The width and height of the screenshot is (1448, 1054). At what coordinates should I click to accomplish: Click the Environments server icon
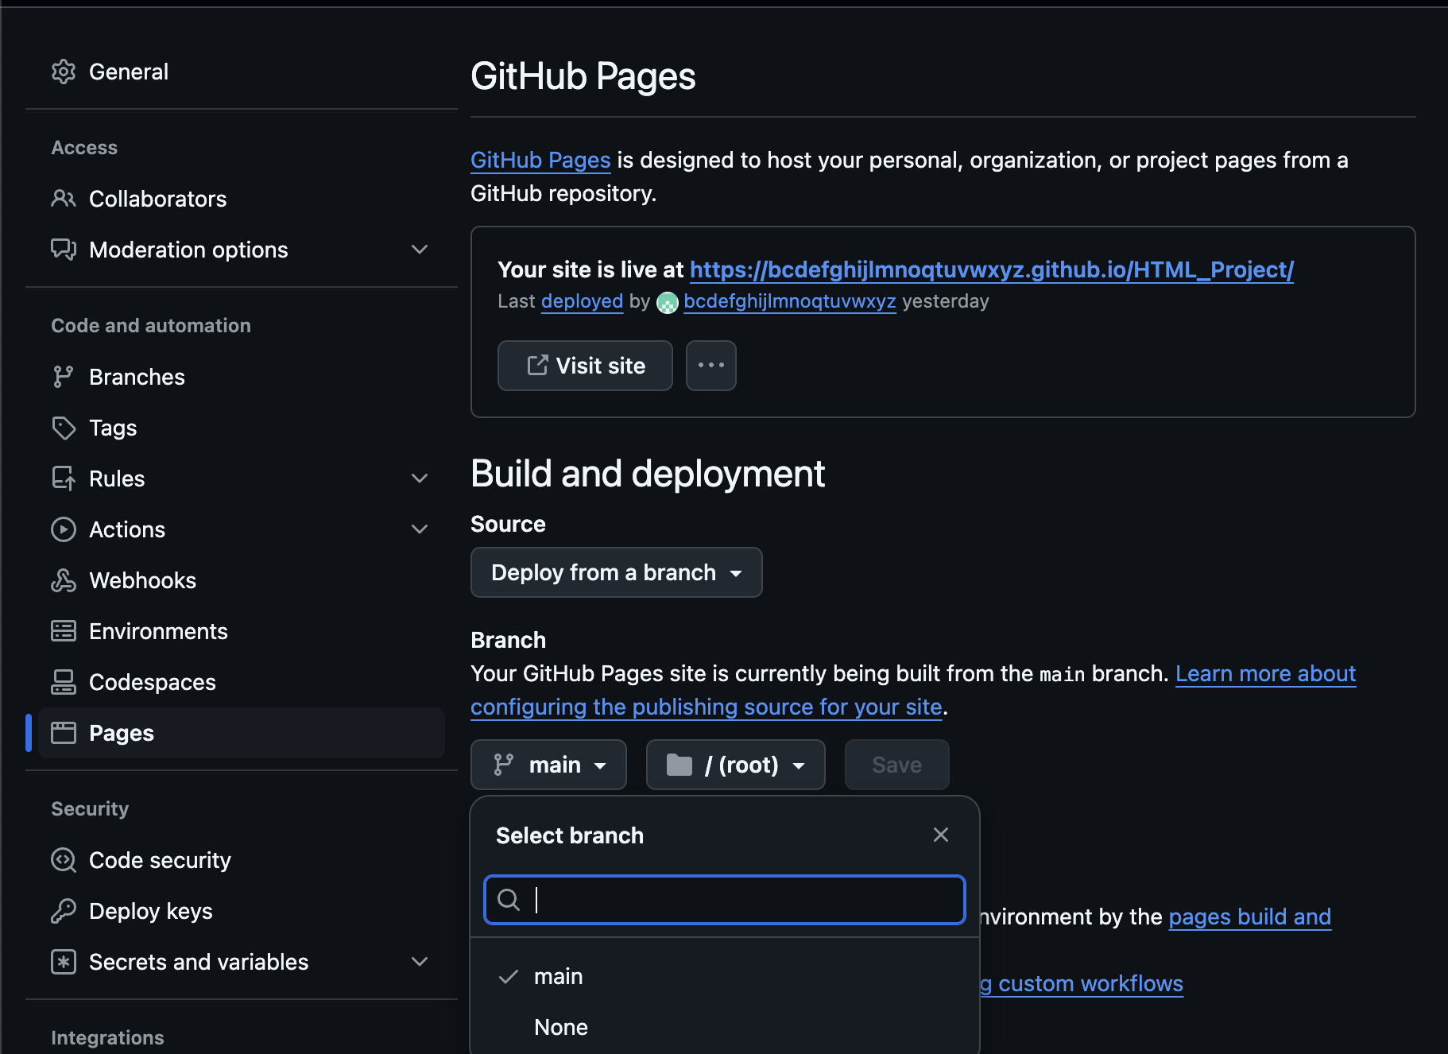(64, 631)
